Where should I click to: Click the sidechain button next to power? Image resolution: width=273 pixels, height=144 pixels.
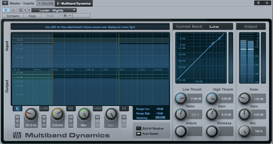[13, 10]
